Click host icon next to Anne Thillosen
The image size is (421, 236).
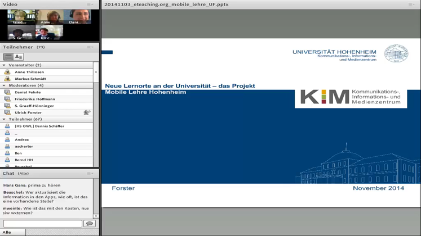pos(7,72)
